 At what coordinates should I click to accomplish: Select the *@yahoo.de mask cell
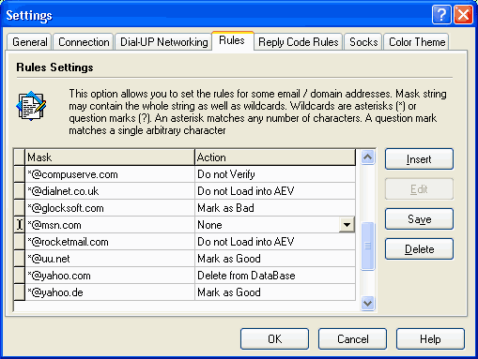click(x=110, y=292)
